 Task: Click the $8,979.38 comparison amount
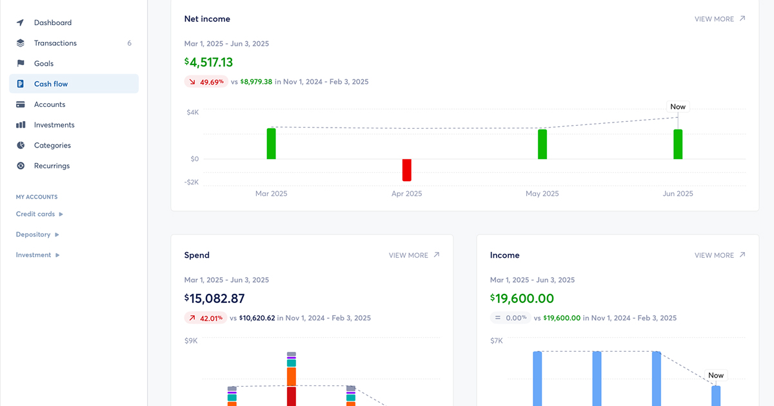click(x=256, y=82)
